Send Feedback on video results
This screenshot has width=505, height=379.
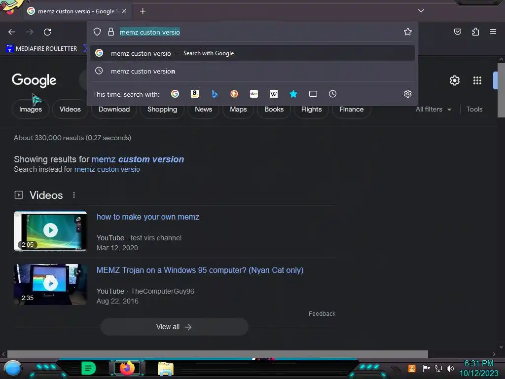[x=322, y=313]
